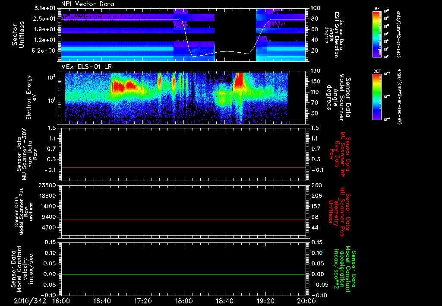
Task: Click the NF color scale bar
Action: pyautogui.click(x=376, y=35)
